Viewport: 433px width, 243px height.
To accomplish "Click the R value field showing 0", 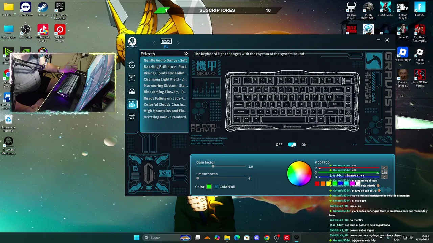I will [384, 168].
